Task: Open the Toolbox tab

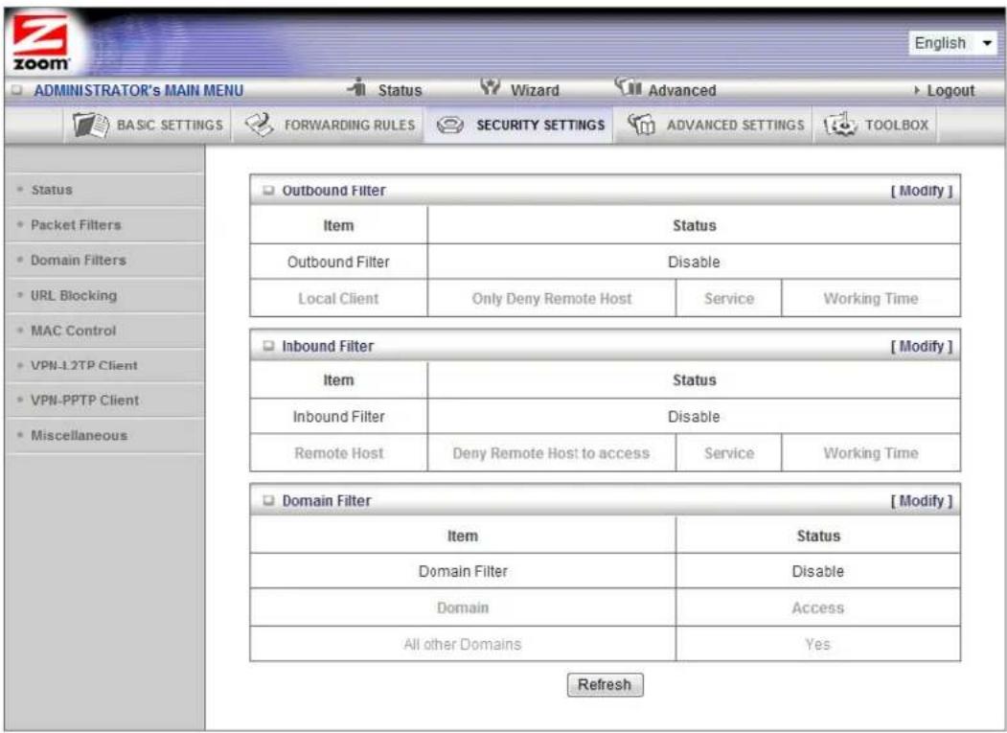Action: pyautogui.click(x=897, y=126)
